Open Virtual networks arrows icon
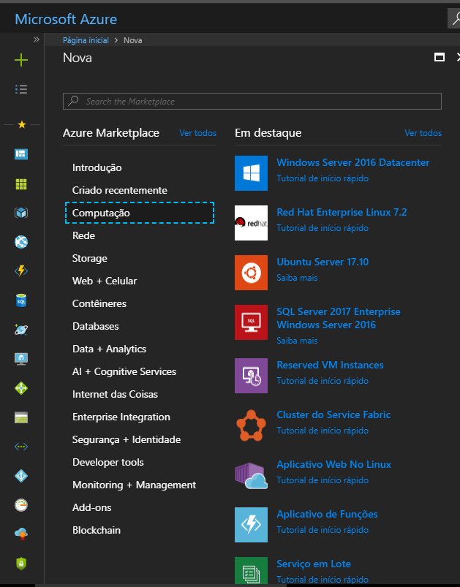The image size is (460, 587). tap(21, 447)
